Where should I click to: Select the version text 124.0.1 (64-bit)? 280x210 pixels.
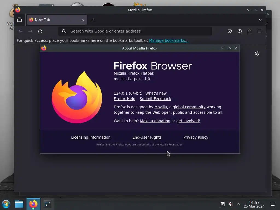[128, 93]
